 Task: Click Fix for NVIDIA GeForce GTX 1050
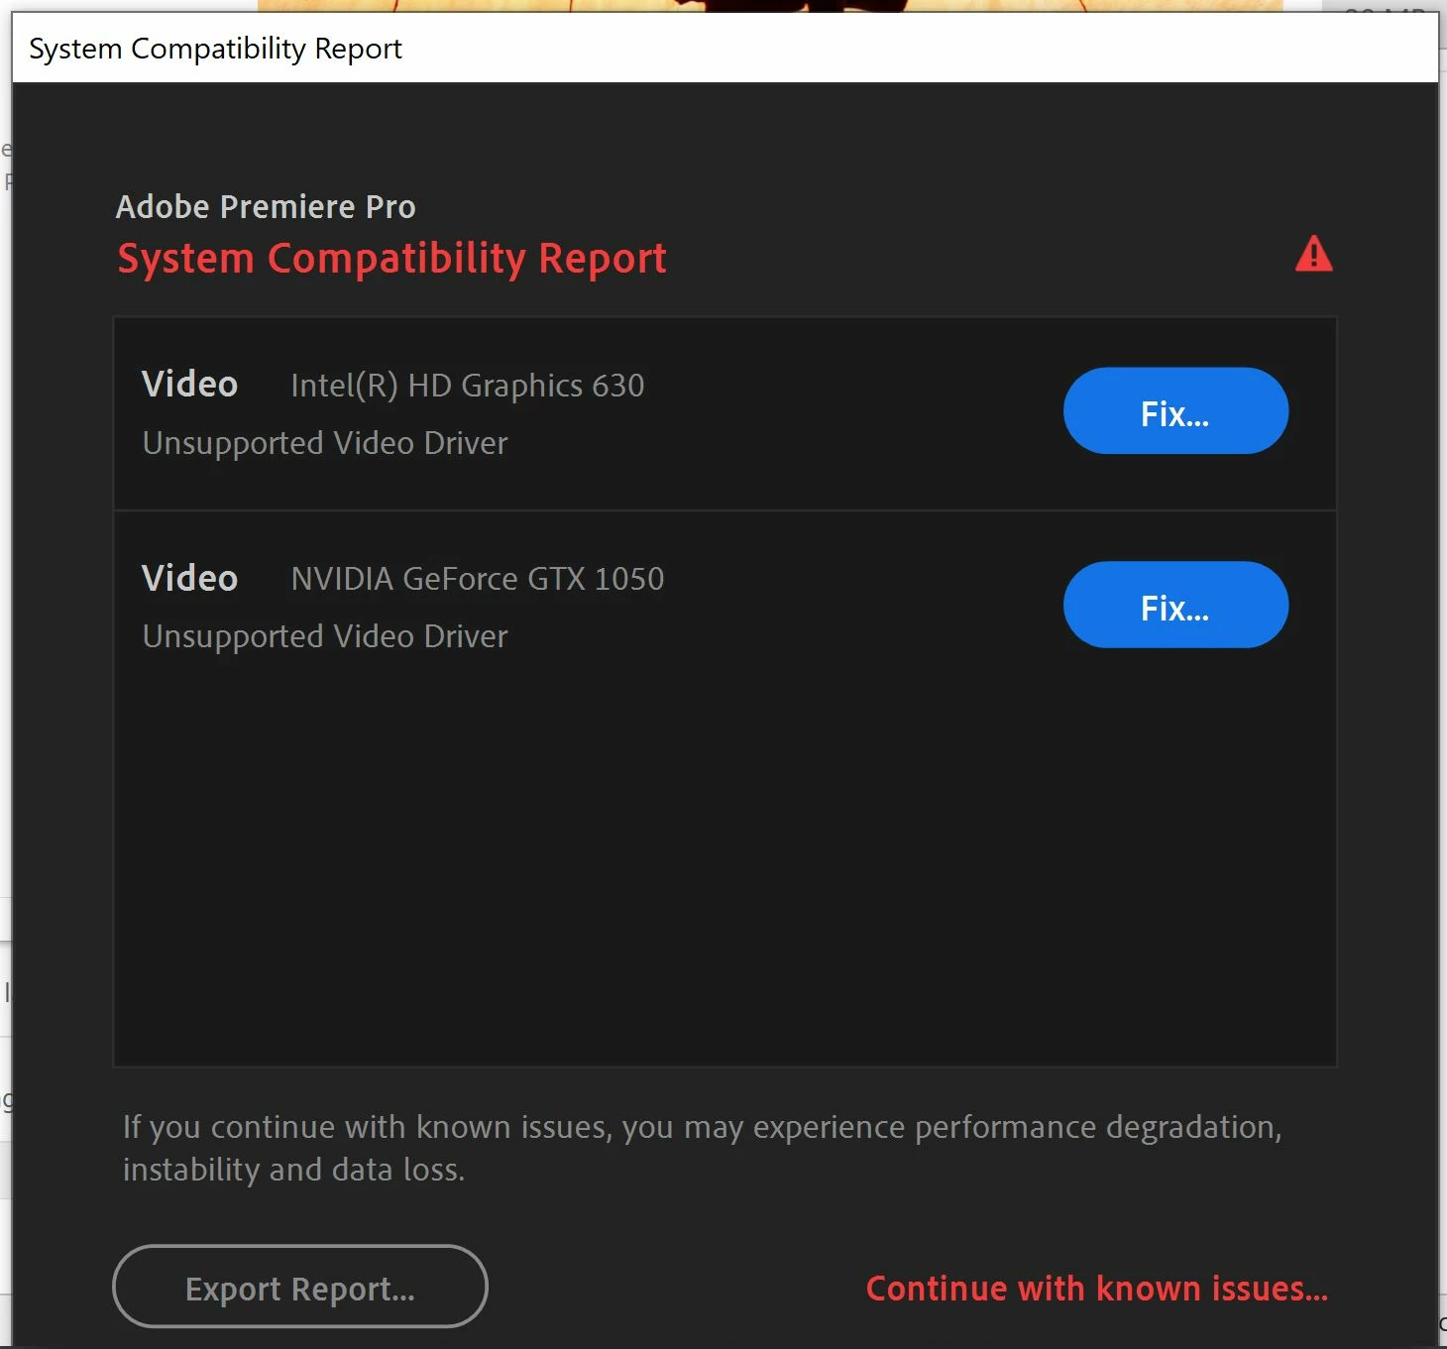1175,605
